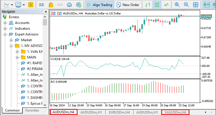
Task: Collapse the Expert Advisors node
Action: (5, 34)
